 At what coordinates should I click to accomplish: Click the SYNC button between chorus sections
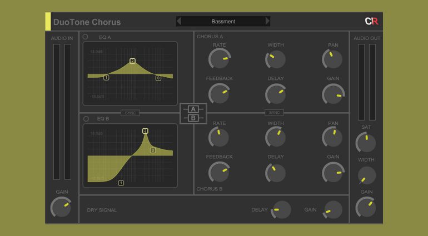(274, 113)
